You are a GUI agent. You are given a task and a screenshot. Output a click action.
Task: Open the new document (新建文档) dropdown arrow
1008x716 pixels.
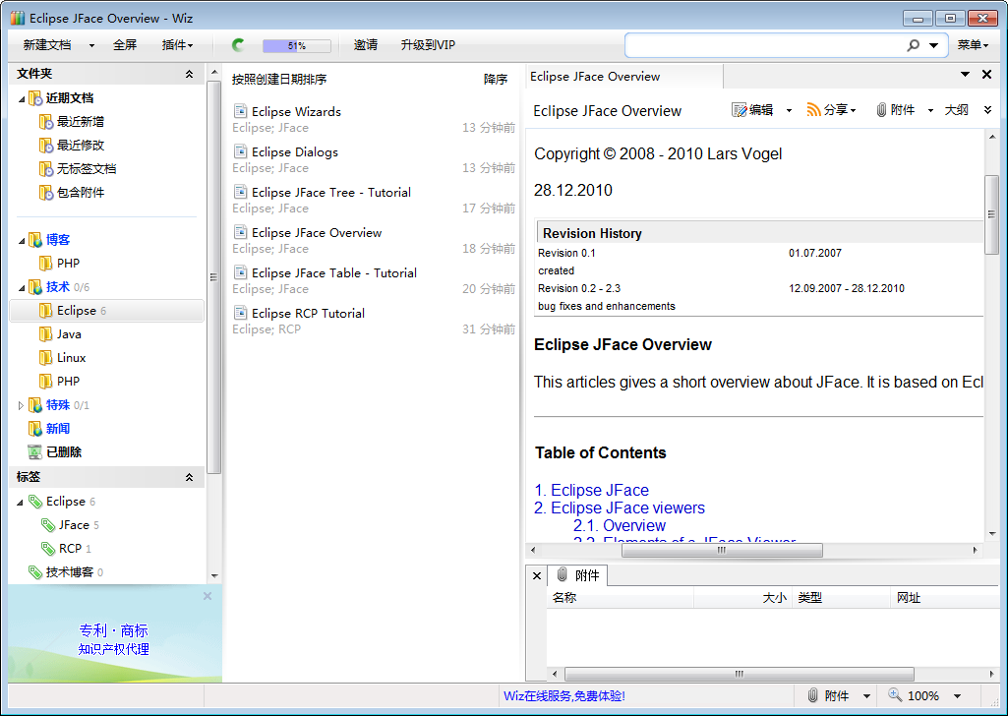click(x=91, y=45)
